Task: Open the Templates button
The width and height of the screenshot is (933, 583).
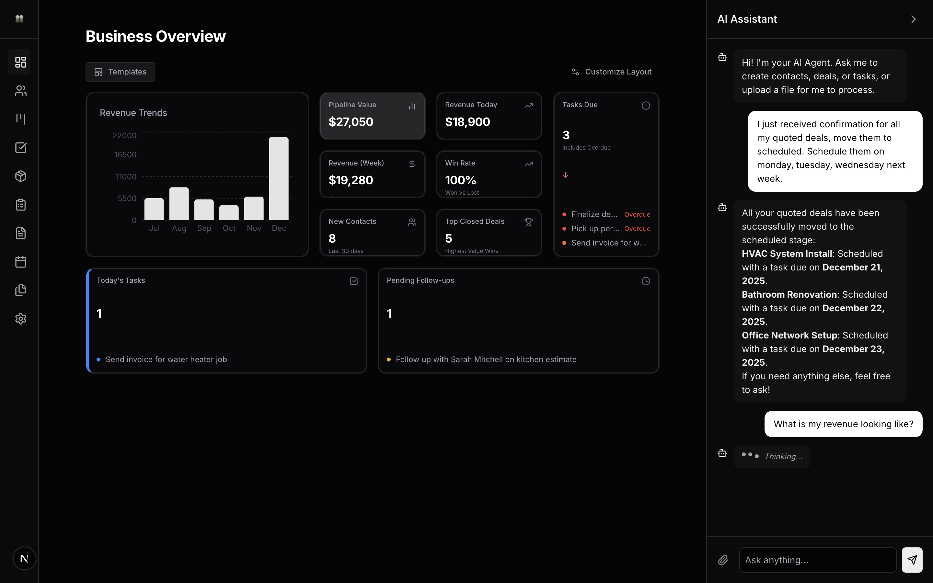Action: [120, 72]
